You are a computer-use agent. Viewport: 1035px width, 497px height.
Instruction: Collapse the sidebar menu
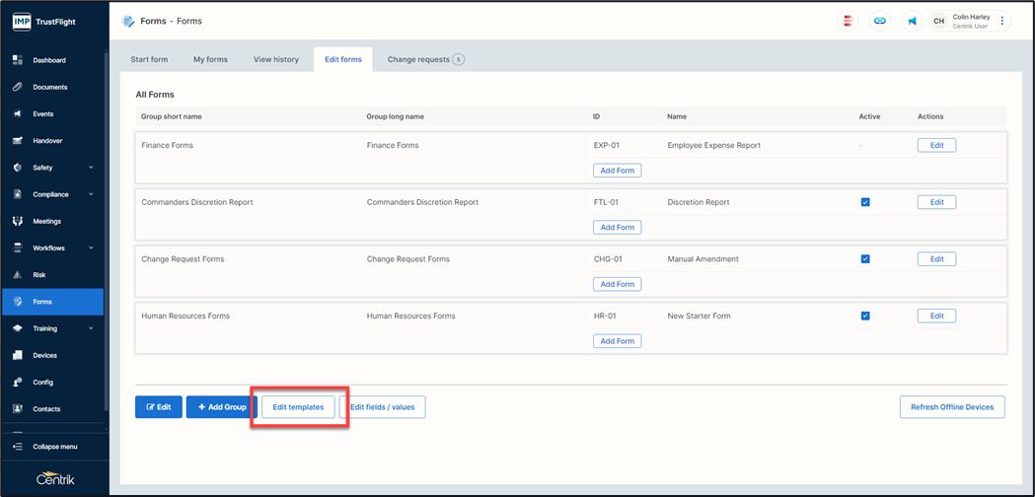click(x=54, y=447)
